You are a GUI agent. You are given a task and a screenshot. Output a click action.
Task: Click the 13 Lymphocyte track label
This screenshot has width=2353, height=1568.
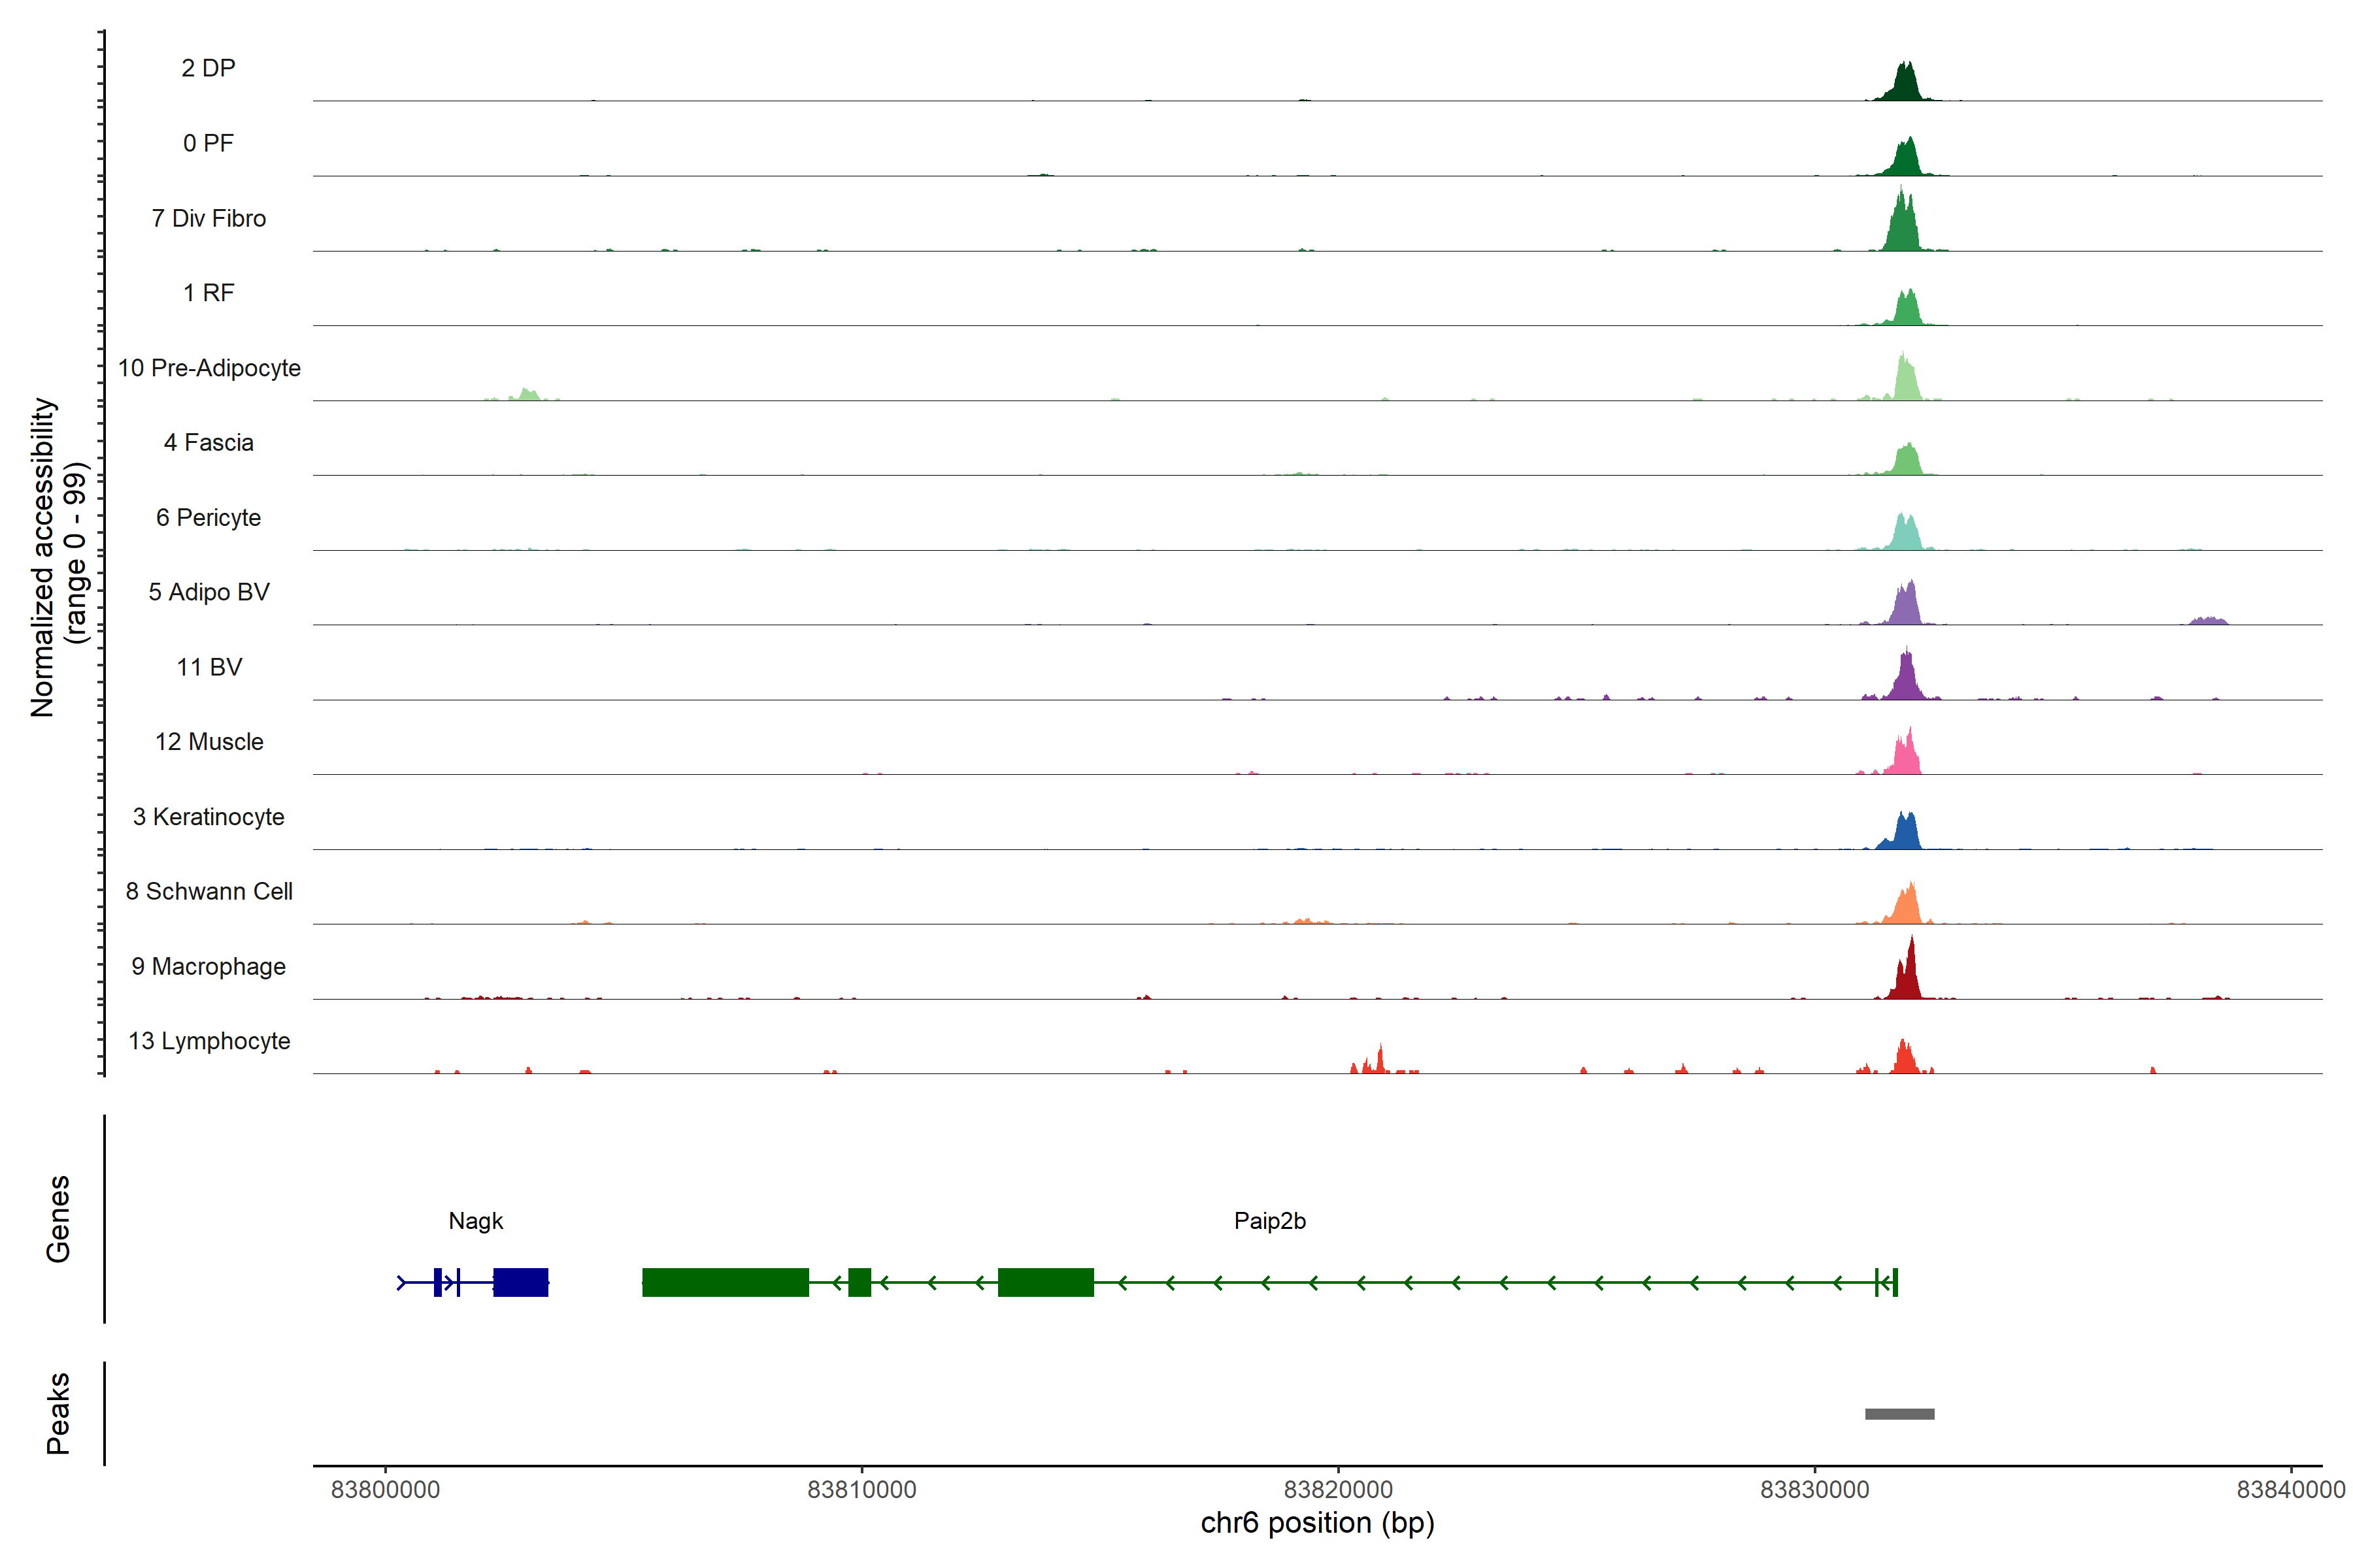click(209, 1041)
